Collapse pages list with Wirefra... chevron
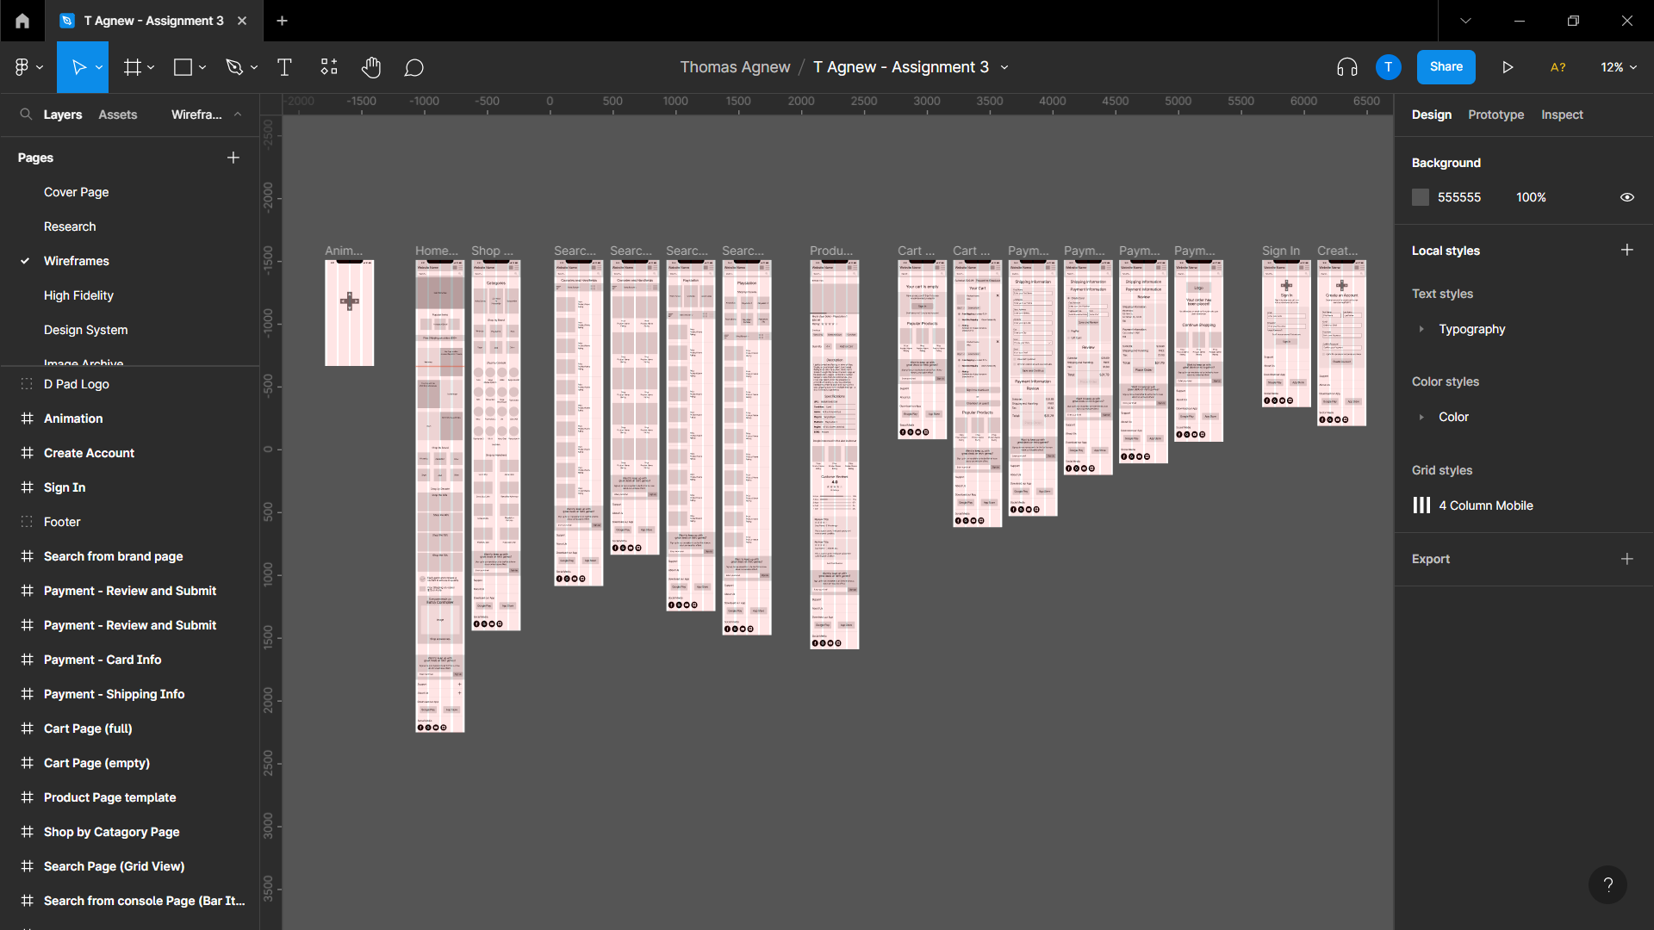The width and height of the screenshot is (1654, 930). (238, 115)
